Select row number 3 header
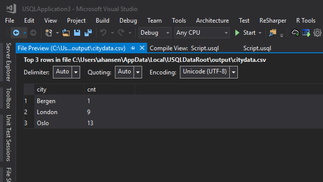The image size is (323, 182). click(x=29, y=123)
